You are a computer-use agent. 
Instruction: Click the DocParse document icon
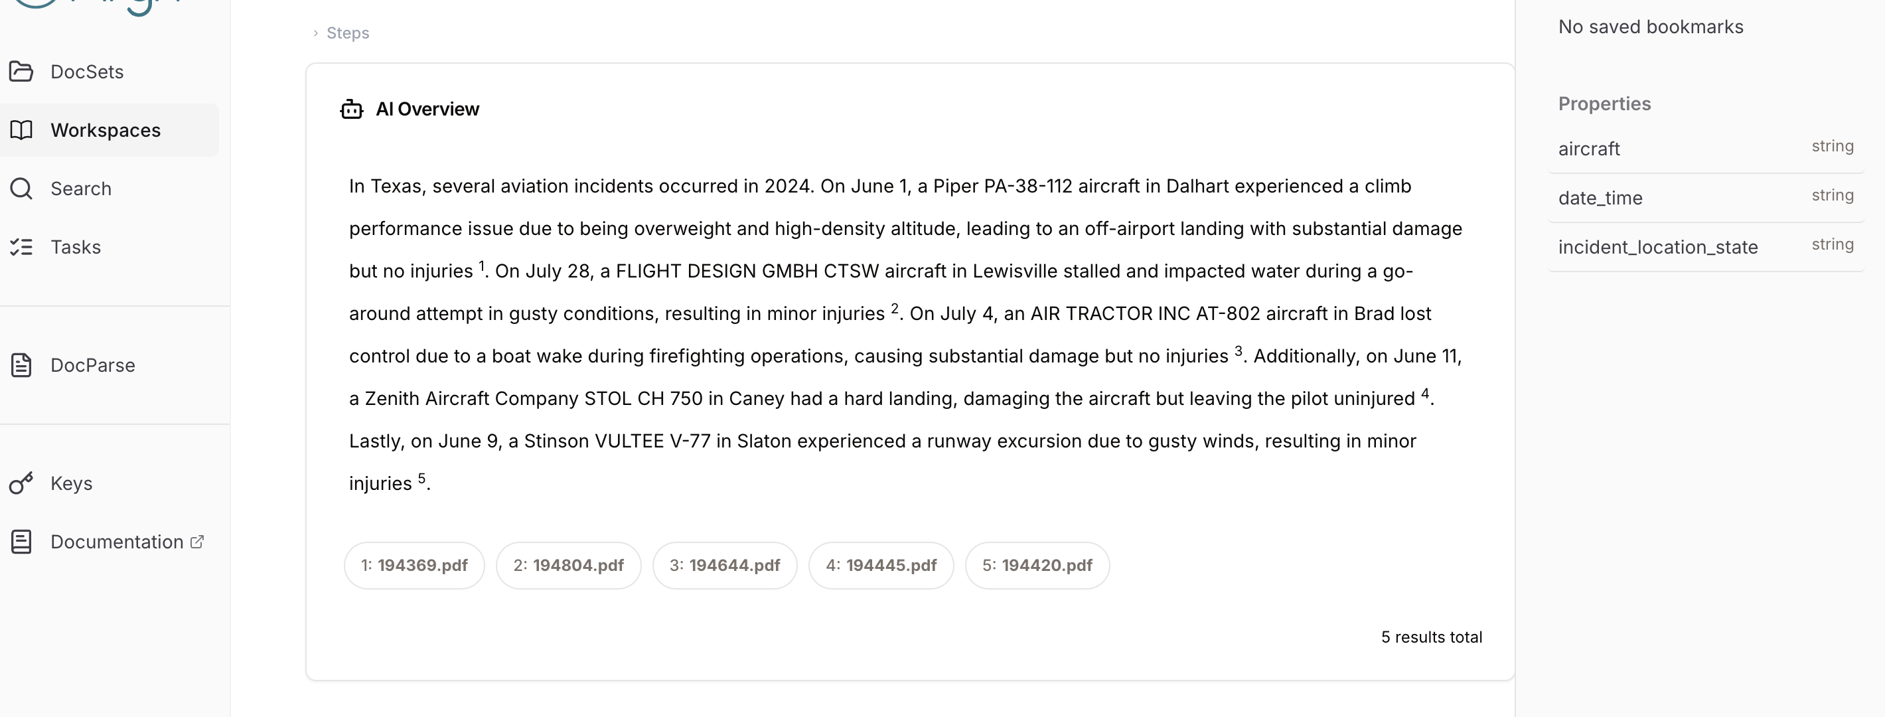[21, 365]
